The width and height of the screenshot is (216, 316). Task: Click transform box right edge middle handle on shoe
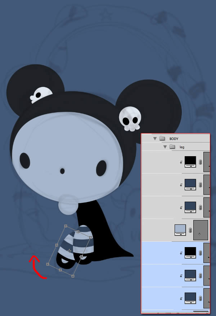[x=81, y=257]
